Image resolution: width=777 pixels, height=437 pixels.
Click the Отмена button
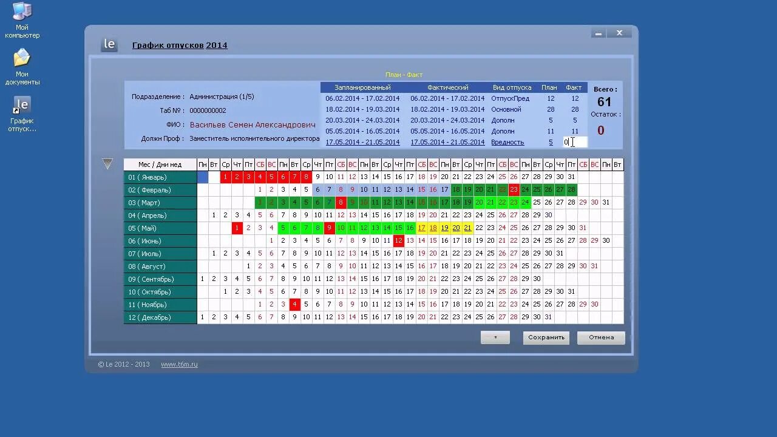click(601, 337)
